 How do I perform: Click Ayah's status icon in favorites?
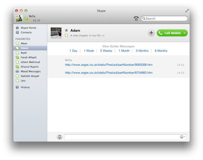[17, 52]
